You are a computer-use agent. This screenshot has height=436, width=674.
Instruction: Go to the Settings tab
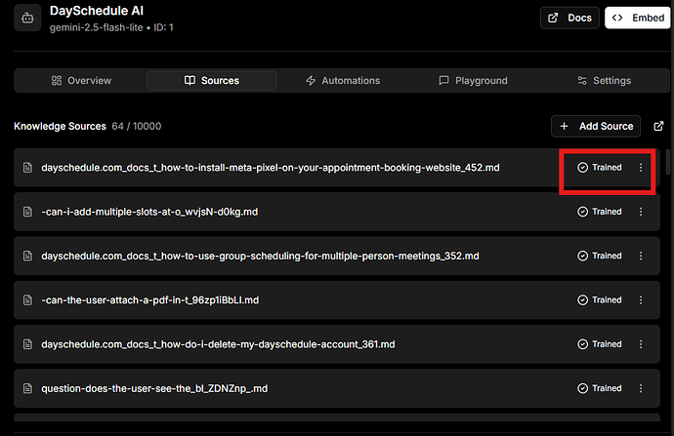pos(604,81)
